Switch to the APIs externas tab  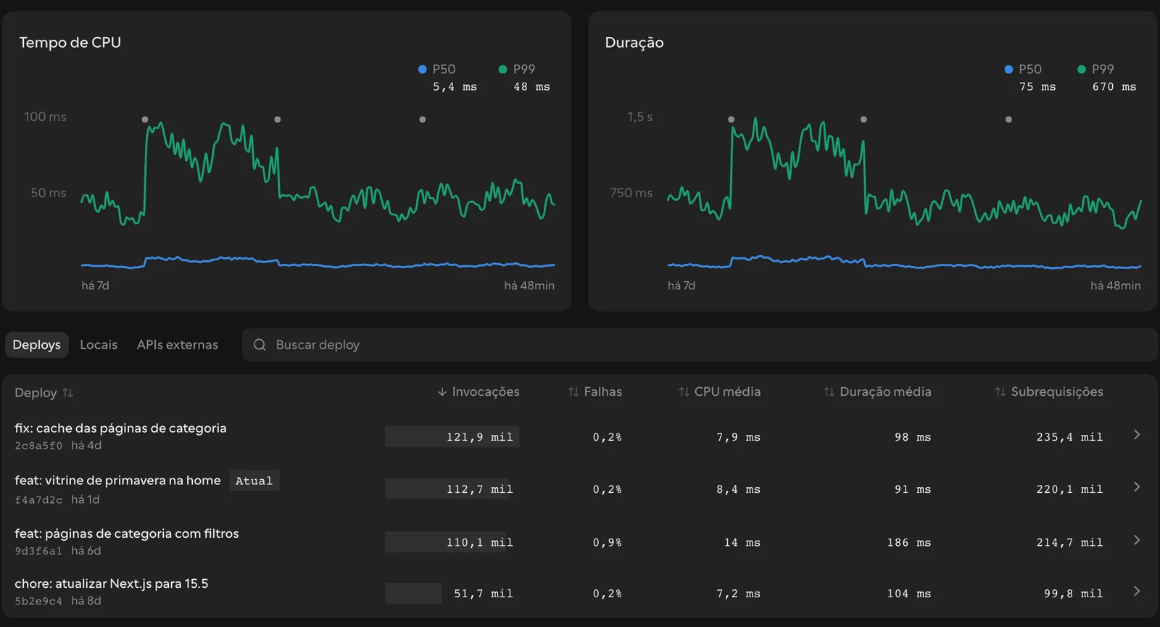click(x=178, y=345)
